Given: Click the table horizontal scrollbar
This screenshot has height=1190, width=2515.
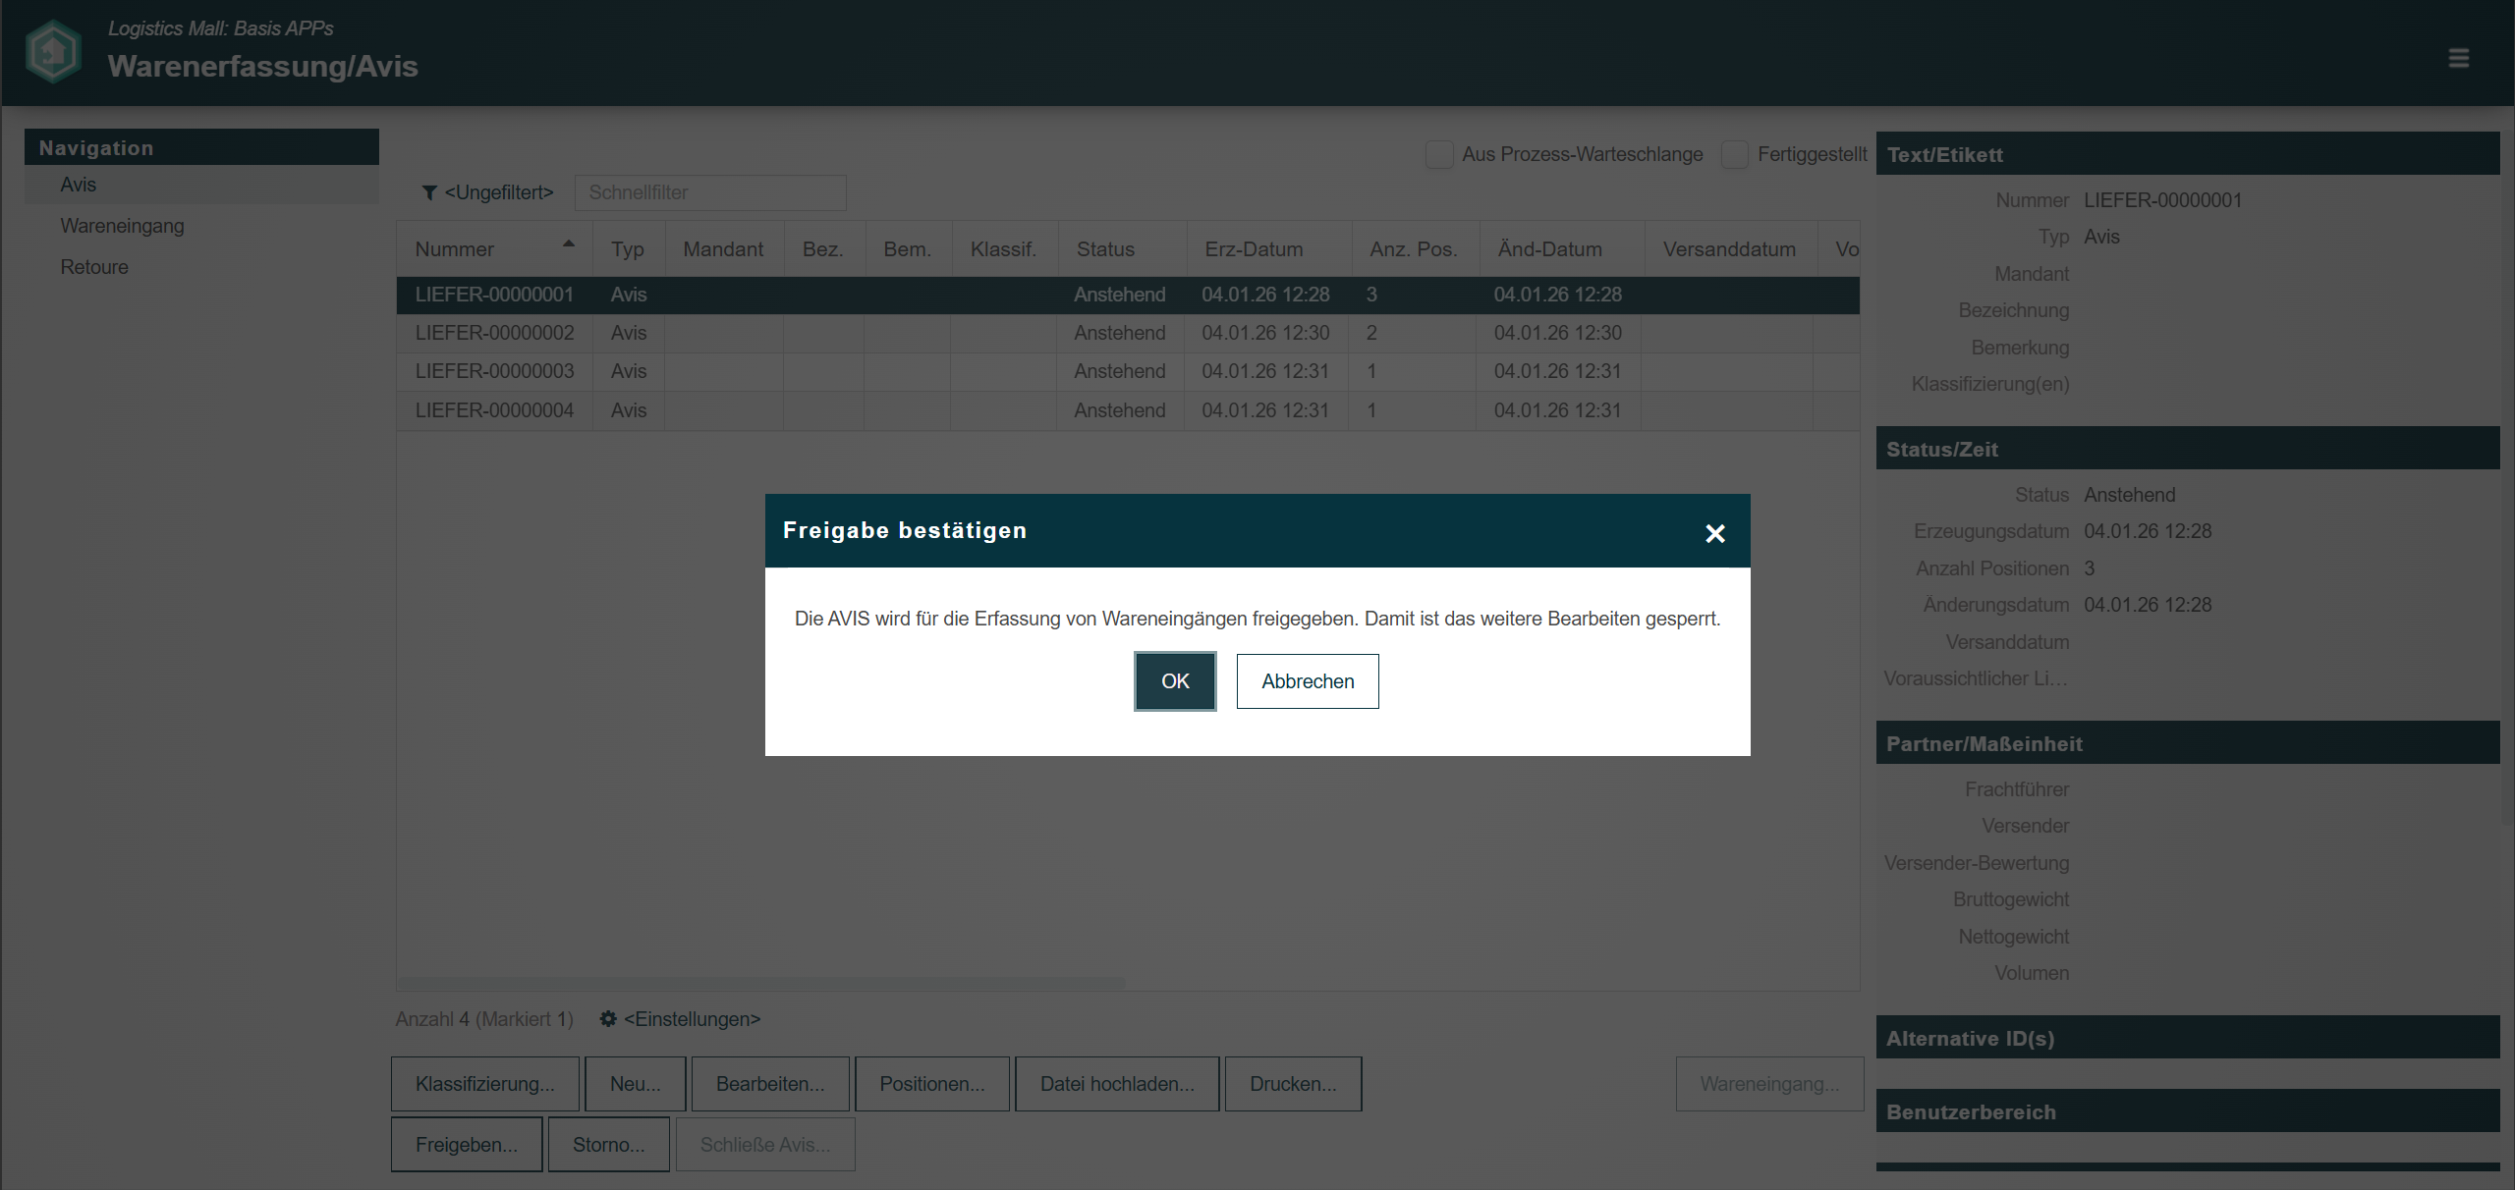Looking at the screenshot, I should [761, 983].
